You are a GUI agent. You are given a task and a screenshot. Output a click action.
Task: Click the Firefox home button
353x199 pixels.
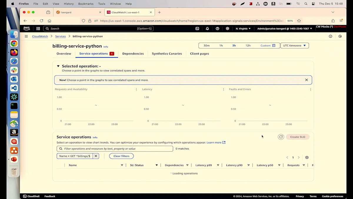tap(49, 21)
